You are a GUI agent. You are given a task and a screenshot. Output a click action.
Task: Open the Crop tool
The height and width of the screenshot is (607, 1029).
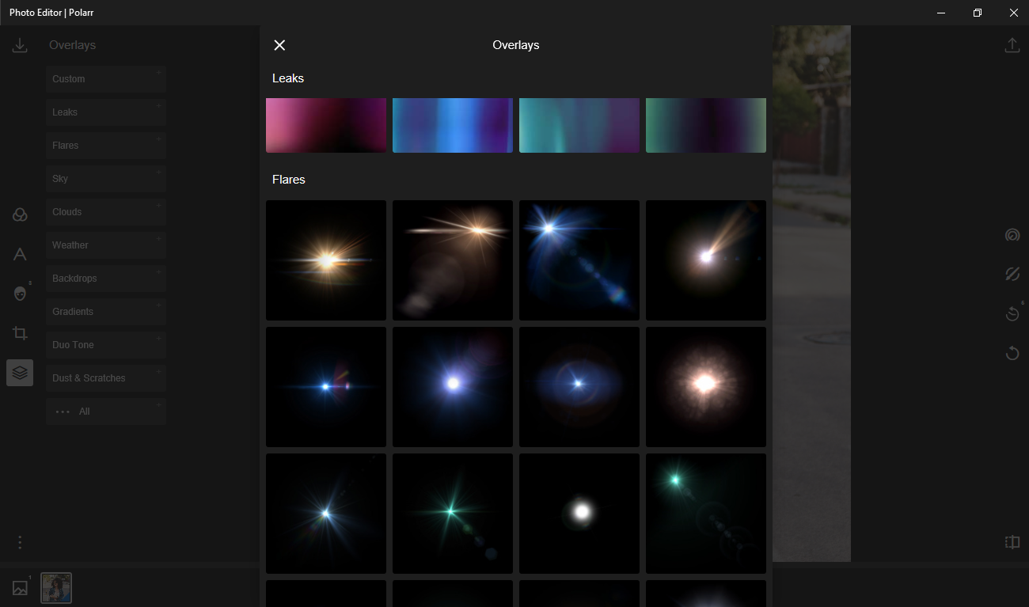click(20, 333)
